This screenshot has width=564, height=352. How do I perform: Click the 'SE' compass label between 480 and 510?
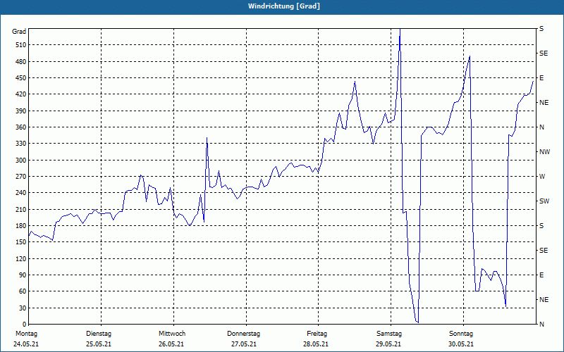(544, 54)
